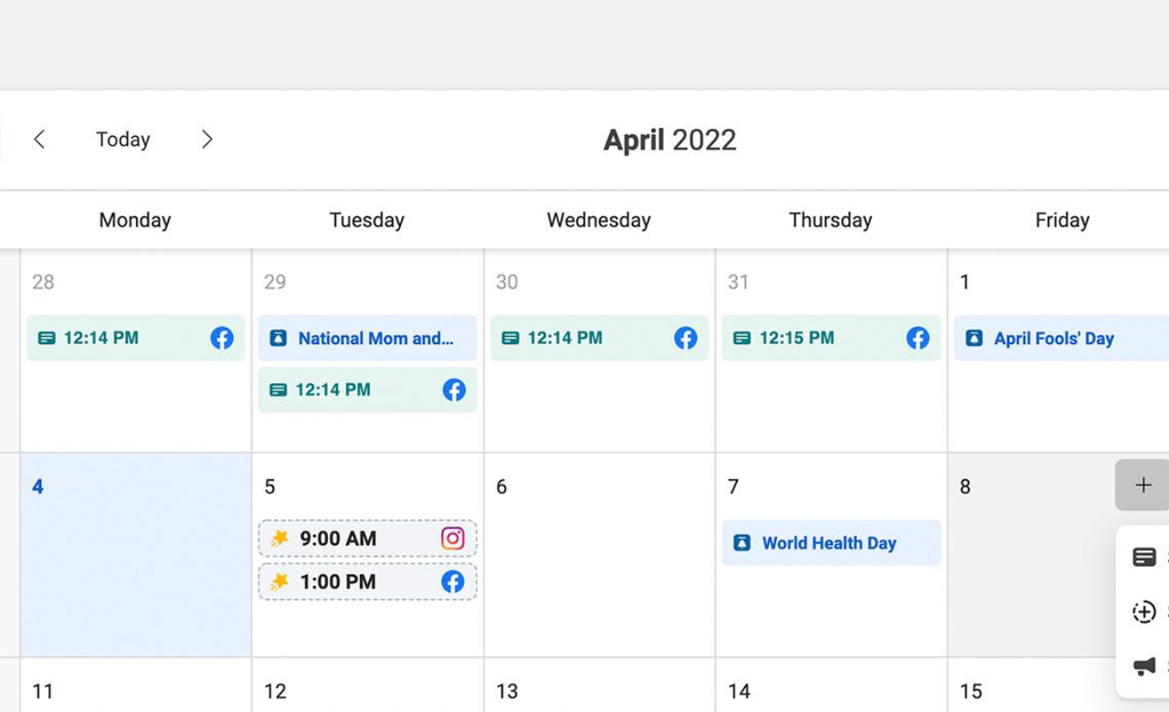Viewport: 1169px width, 712px height.
Task: Choose the circled plus icon in popup menu
Action: [x=1144, y=612]
